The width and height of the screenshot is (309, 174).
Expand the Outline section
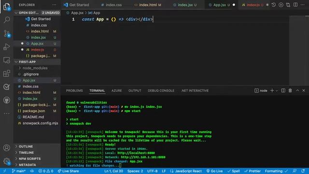(x=37, y=146)
